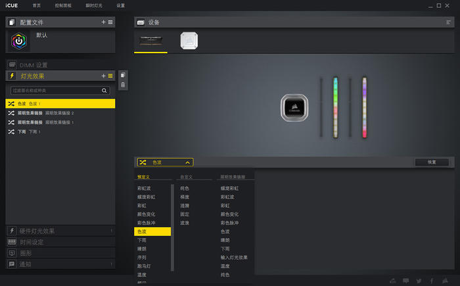
Task: Choose 彩色脉冲 in predefined effects list
Action: (146, 223)
